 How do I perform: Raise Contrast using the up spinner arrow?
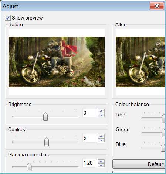click(101, 136)
